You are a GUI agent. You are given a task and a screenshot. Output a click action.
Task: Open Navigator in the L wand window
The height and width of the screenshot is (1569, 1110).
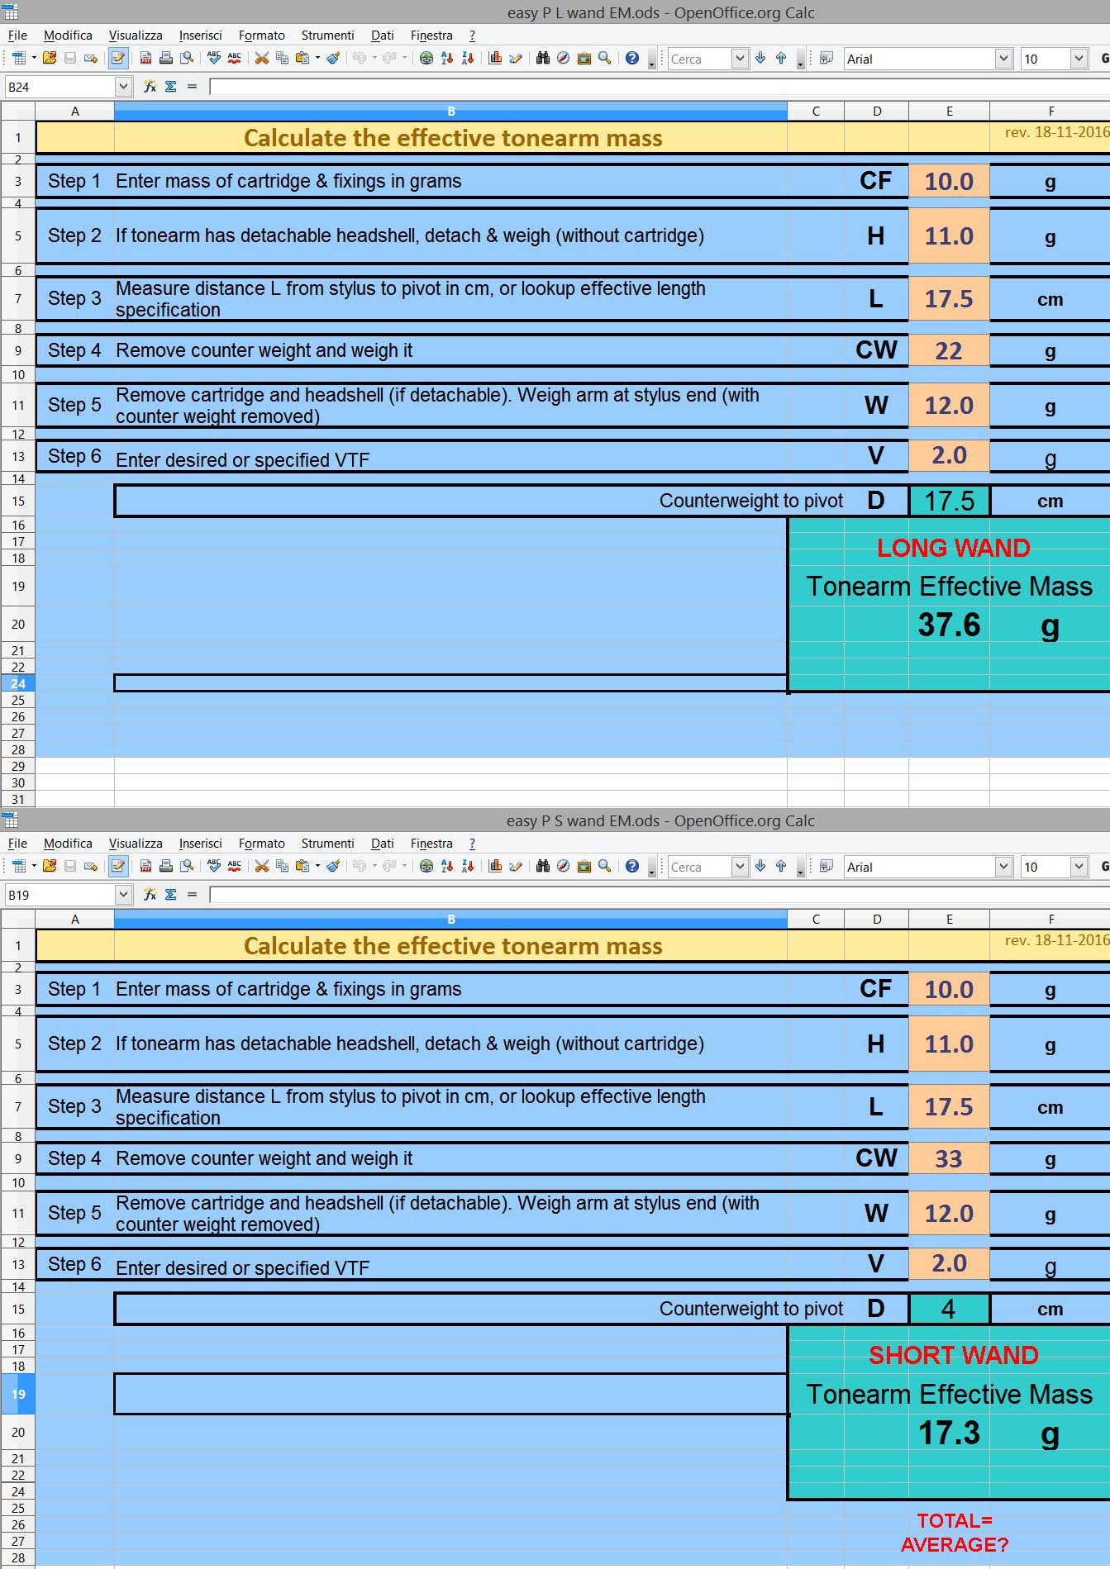(564, 59)
